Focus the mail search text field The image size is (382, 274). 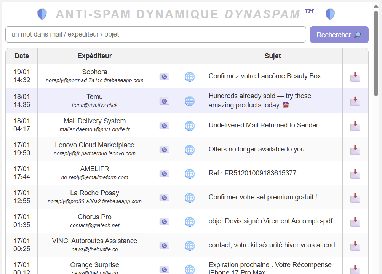155,35
